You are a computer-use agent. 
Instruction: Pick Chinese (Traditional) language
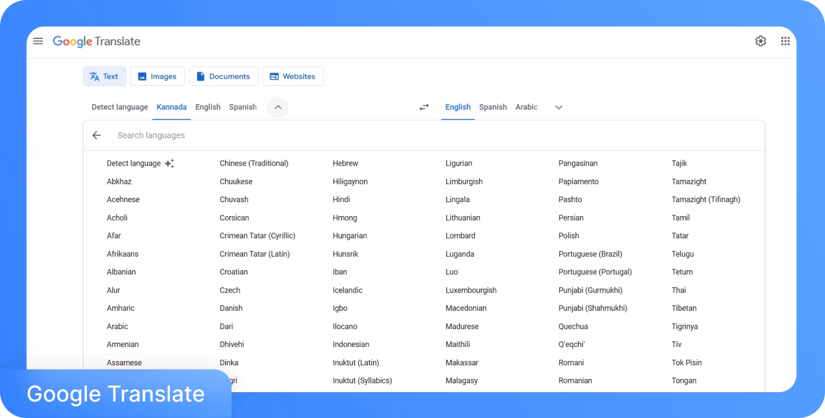click(x=254, y=163)
